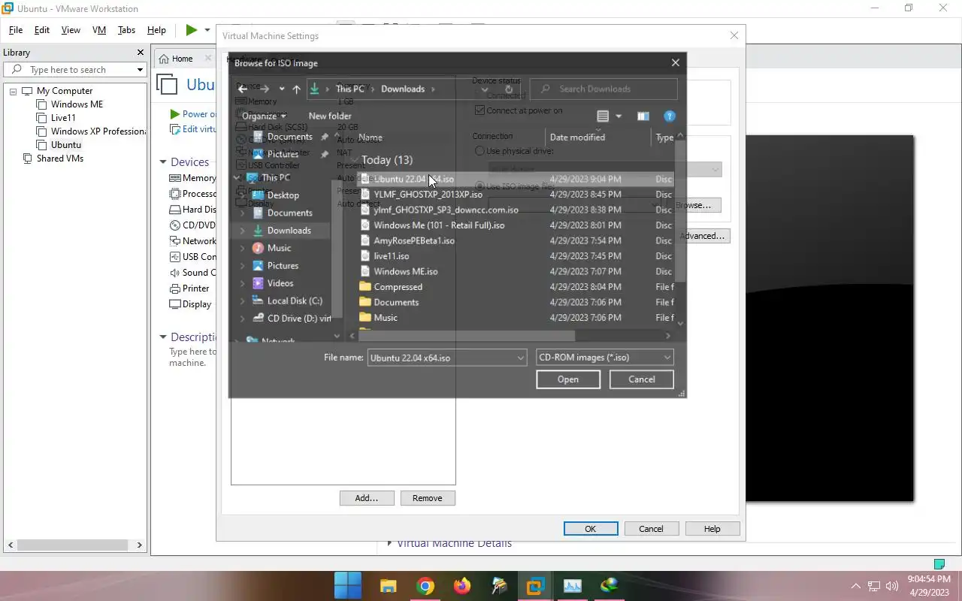
Task: Click the volume icon in system tray
Action: click(892, 586)
